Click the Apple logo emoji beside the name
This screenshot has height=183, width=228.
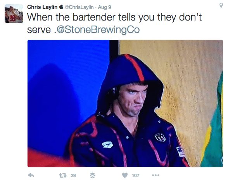point(61,7)
